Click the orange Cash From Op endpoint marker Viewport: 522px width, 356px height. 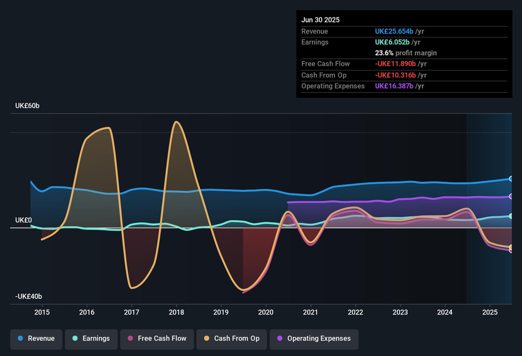[x=511, y=247]
